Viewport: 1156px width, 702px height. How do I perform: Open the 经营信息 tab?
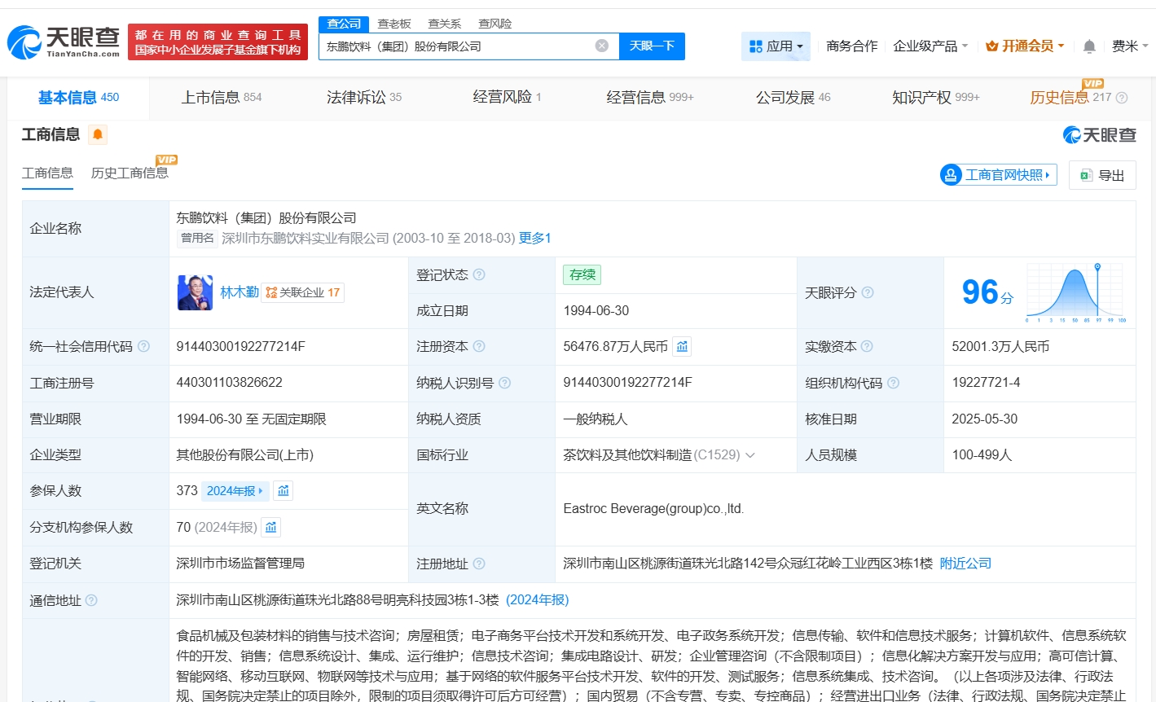650,98
